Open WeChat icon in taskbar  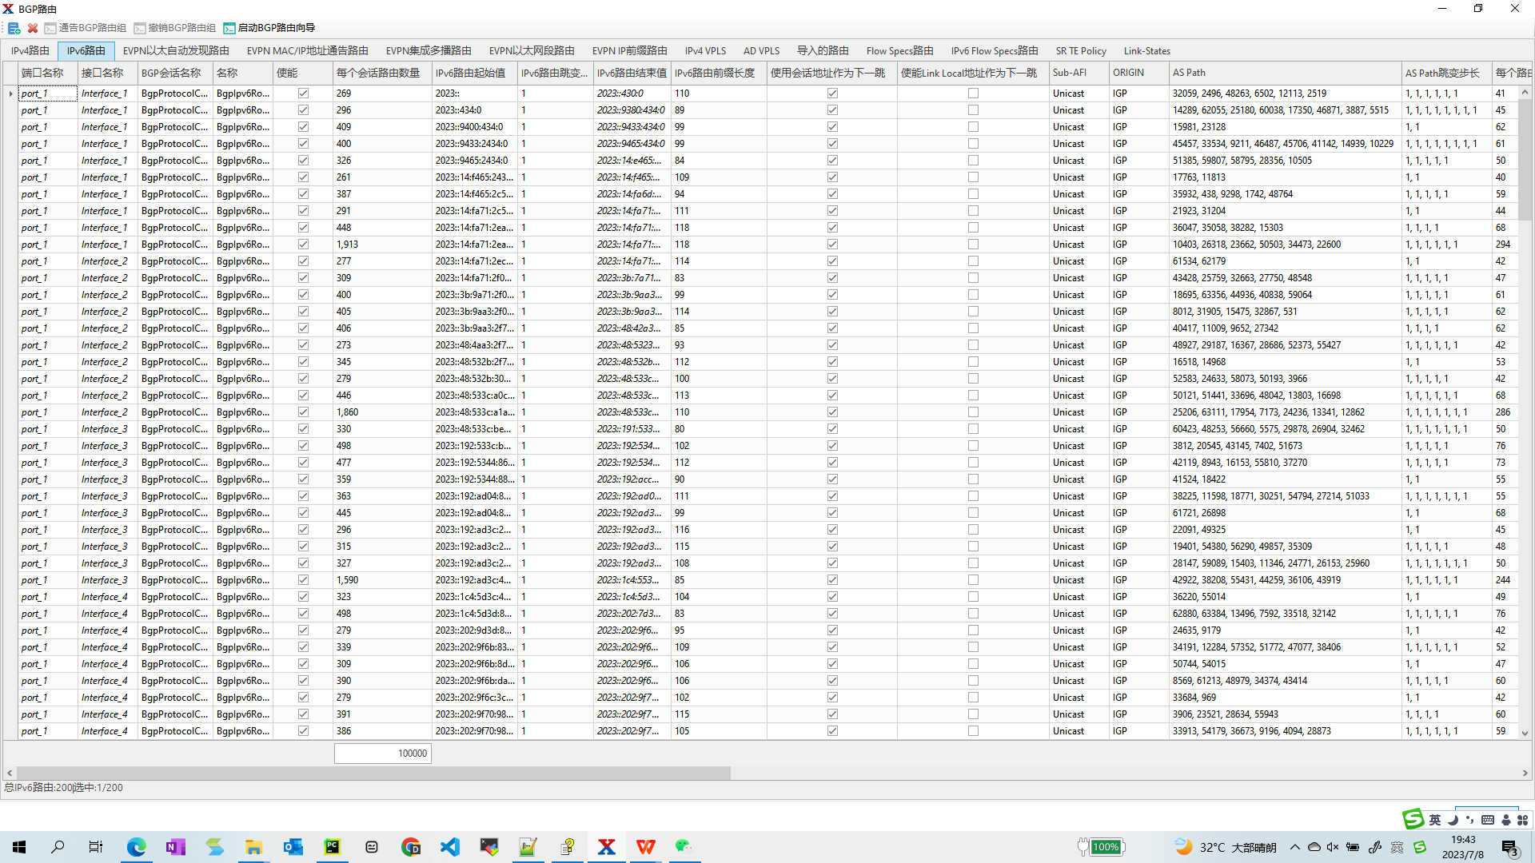click(x=684, y=847)
